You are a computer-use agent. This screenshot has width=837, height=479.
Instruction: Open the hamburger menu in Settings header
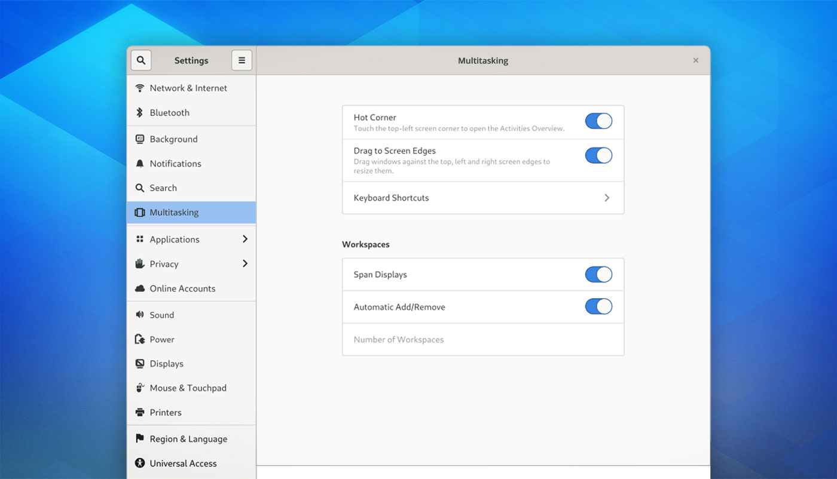[x=242, y=60]
